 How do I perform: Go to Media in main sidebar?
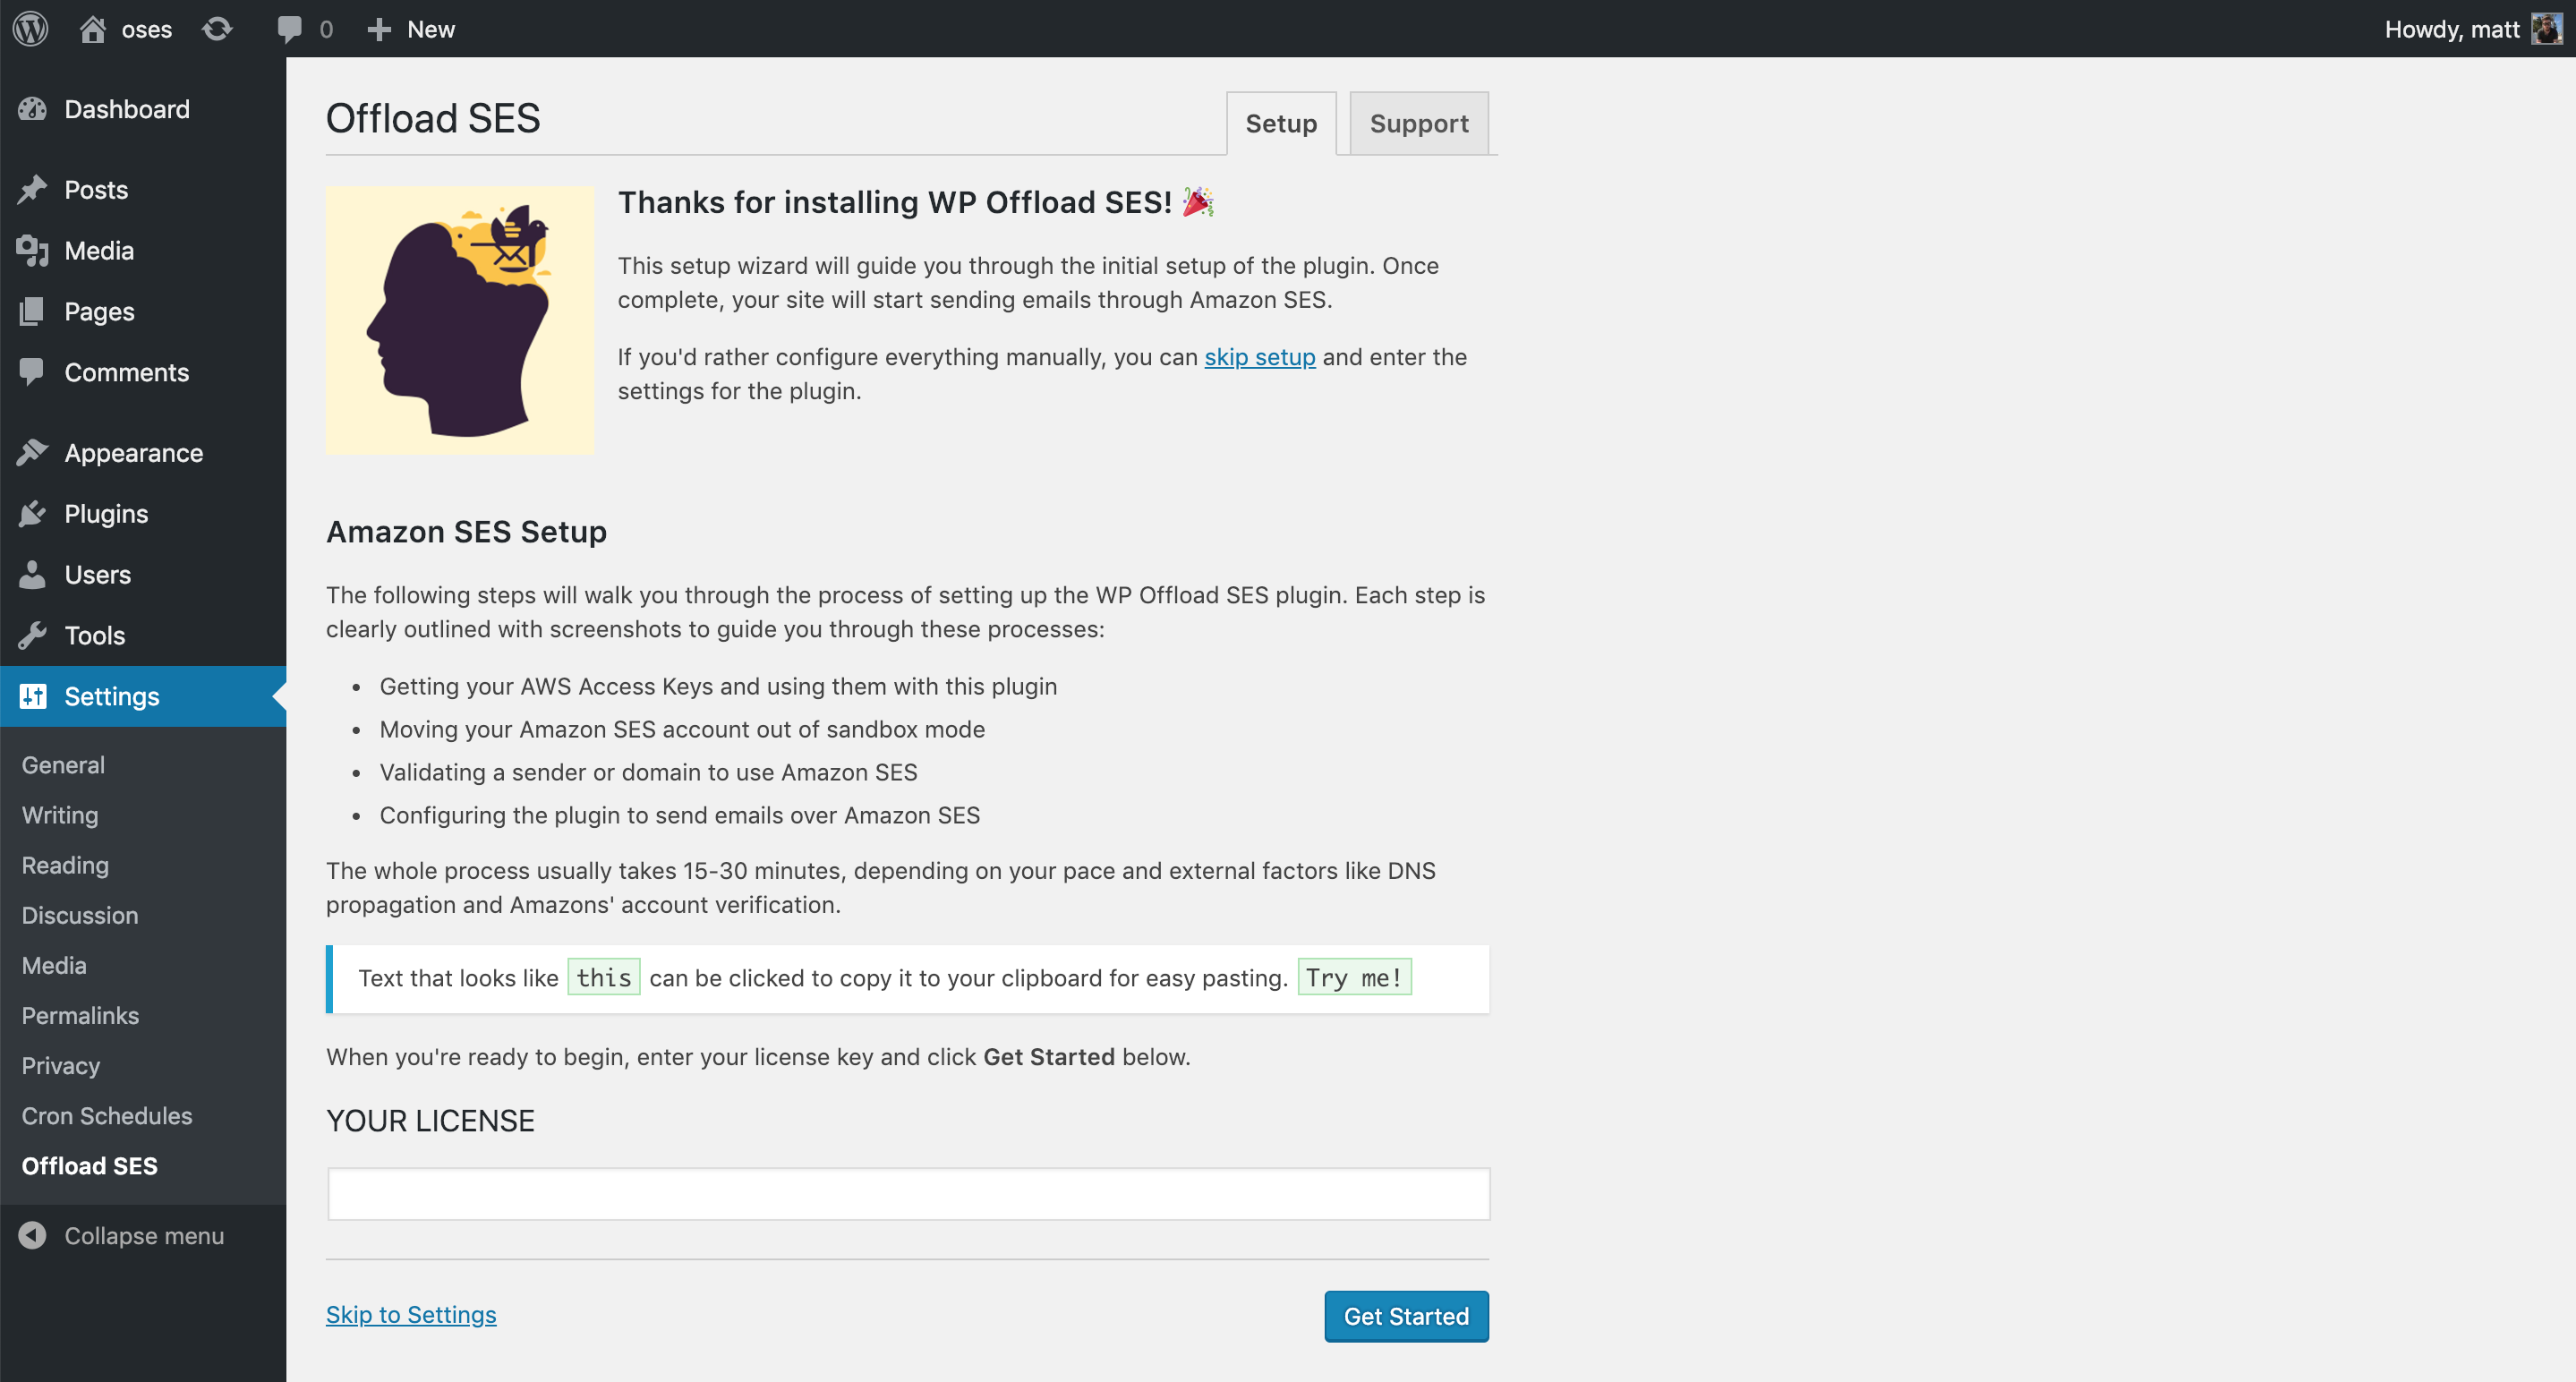click(99, 251)
